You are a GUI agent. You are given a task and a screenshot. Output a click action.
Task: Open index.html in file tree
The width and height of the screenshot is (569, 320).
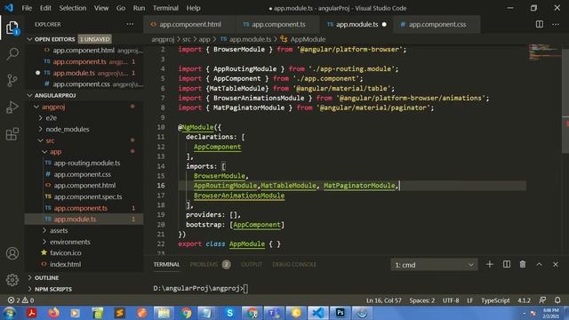click(65, 264)
